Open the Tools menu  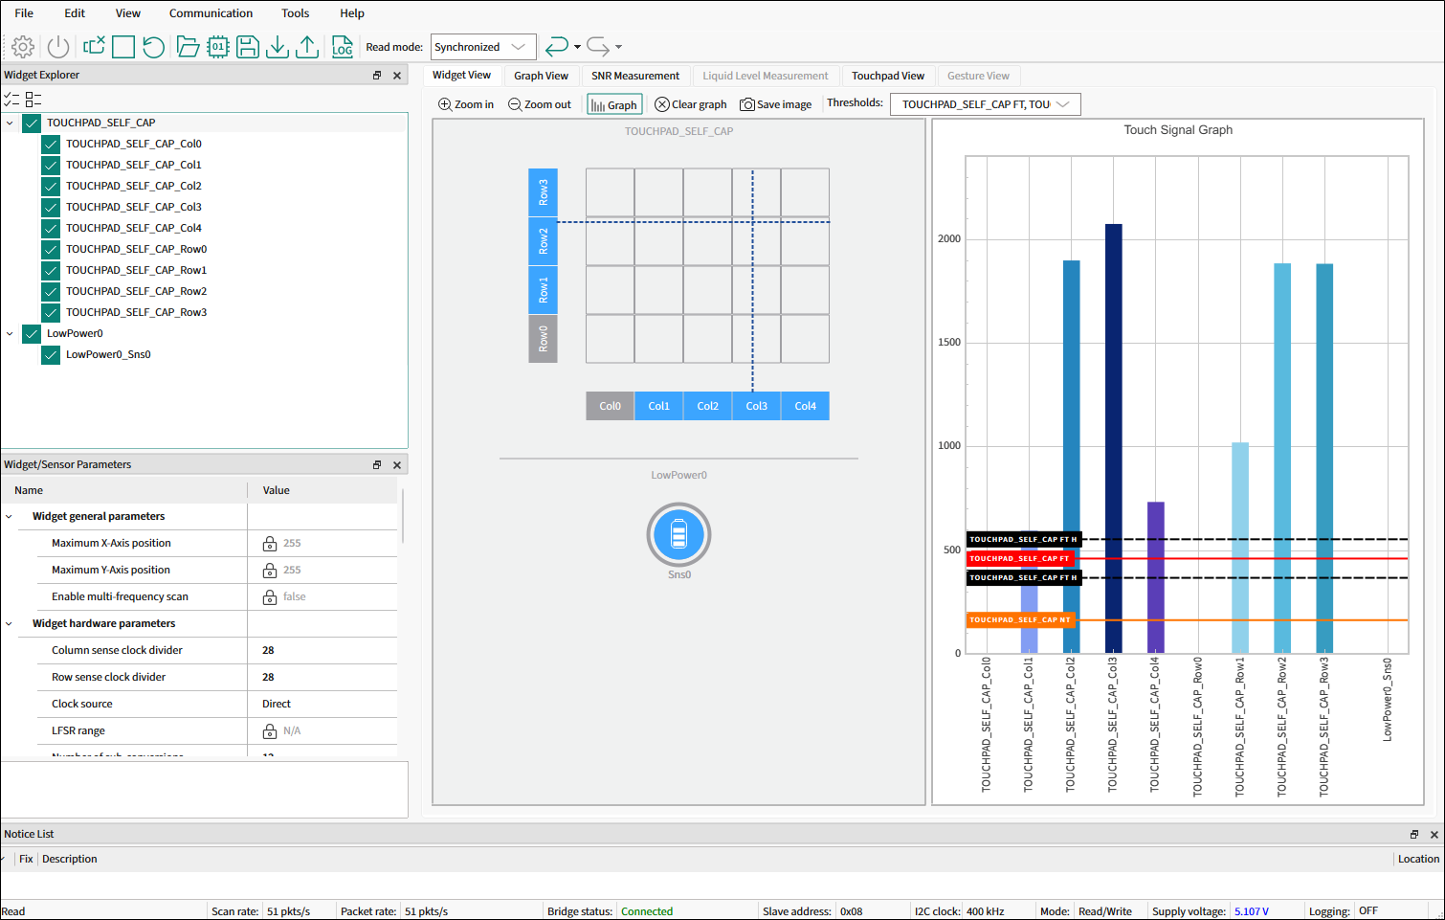[295, 13]
